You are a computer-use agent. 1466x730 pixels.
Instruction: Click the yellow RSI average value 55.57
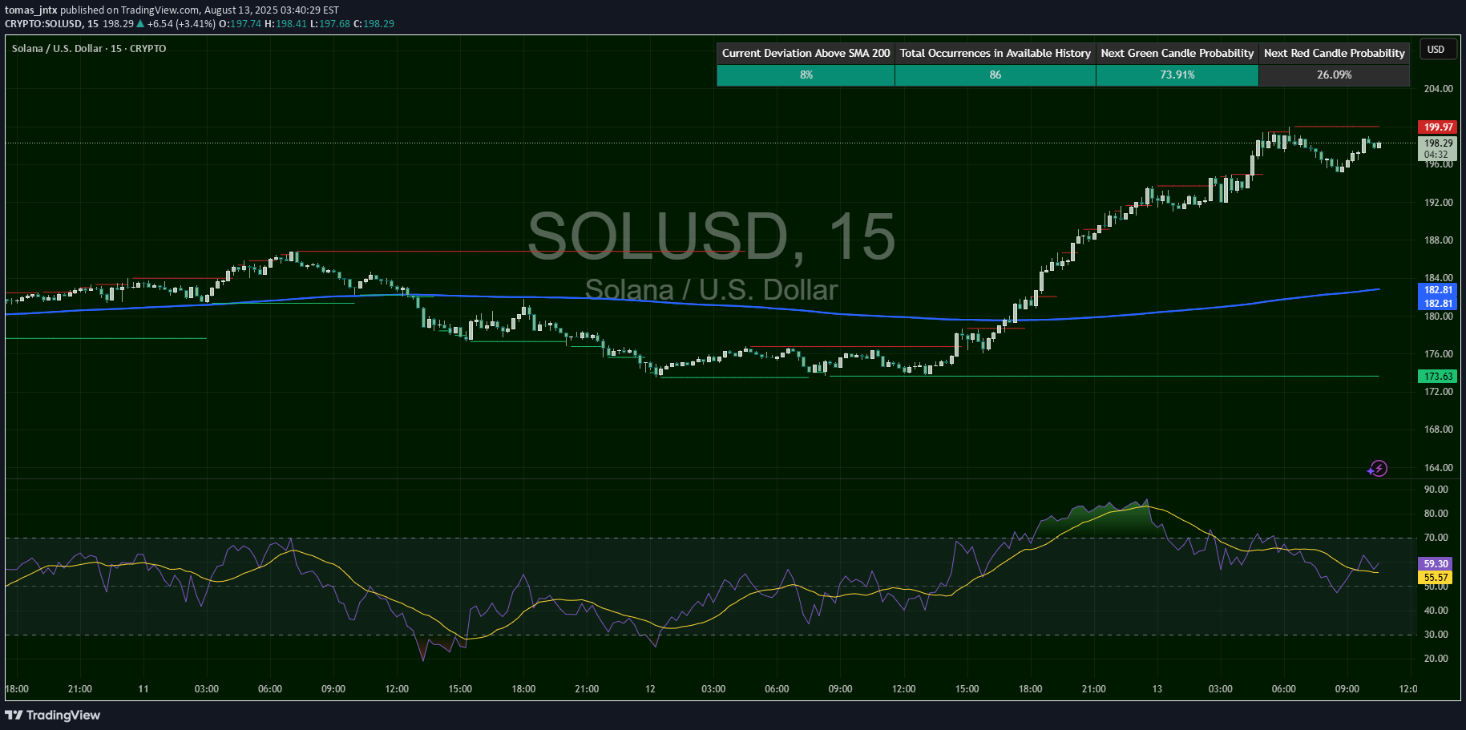pos(1436,577)
